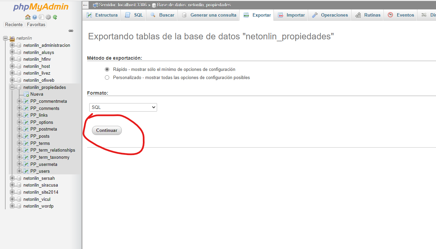Screen dimensions: 436x249
Task: Click the Nueva new-table icon
Action: (x=26, y=94)
